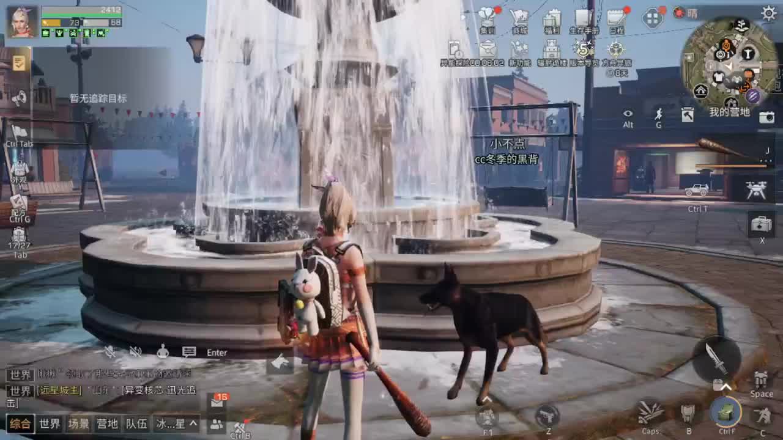This screenshot has height=440, width=783.
Task: Click the 暂无追踪目标 tracking text
Action: pyautogui.click(x=98, y=98)
